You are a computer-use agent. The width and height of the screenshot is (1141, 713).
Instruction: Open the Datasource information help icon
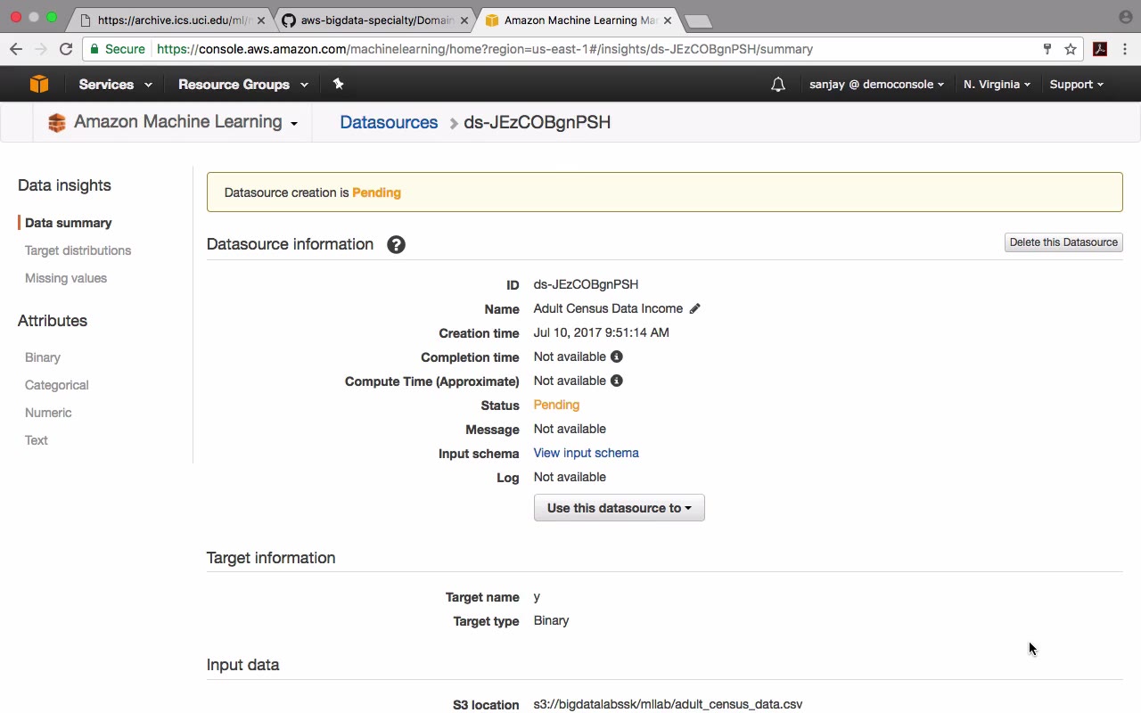[396, 244]
